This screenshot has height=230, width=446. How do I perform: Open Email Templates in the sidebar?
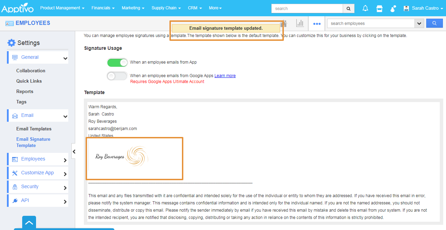pyautogui.click(x=34, y=129)
